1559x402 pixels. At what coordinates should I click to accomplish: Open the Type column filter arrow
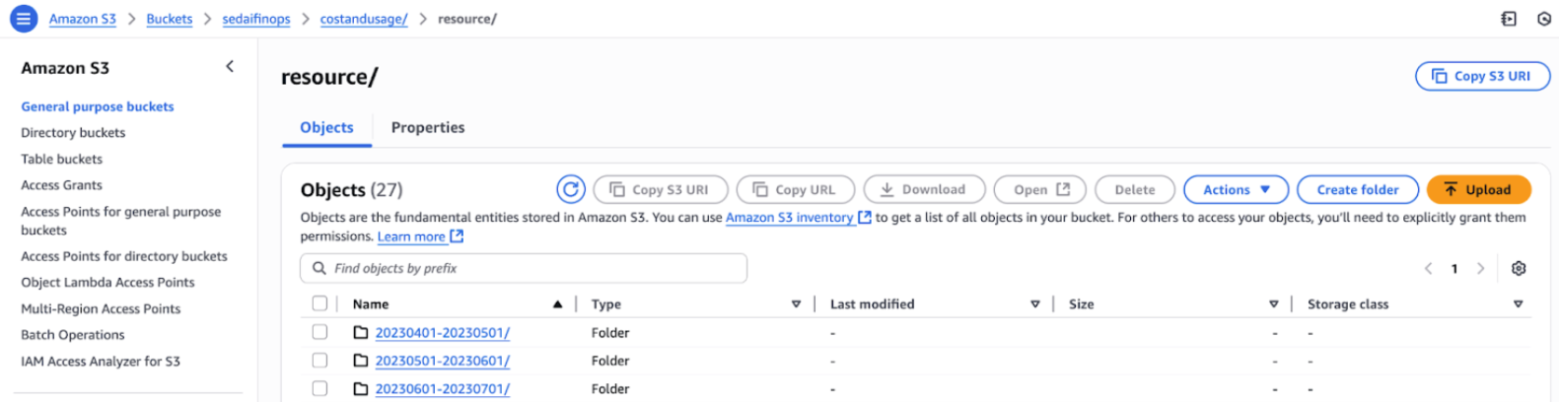(x=796, y=304)
